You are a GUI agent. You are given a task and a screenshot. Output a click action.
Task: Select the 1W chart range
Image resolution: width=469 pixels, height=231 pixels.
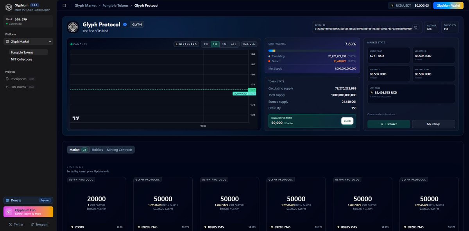206,44
